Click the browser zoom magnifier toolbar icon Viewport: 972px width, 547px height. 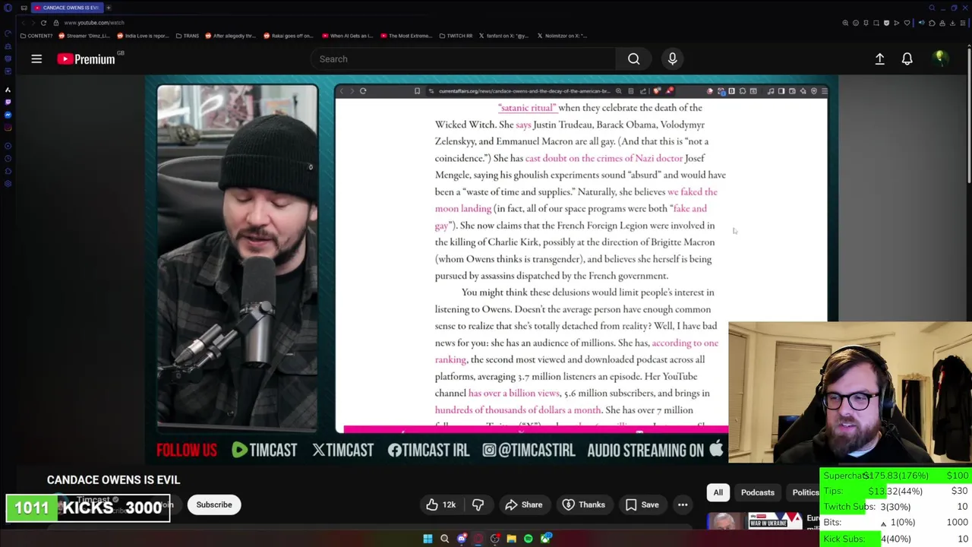845,23
